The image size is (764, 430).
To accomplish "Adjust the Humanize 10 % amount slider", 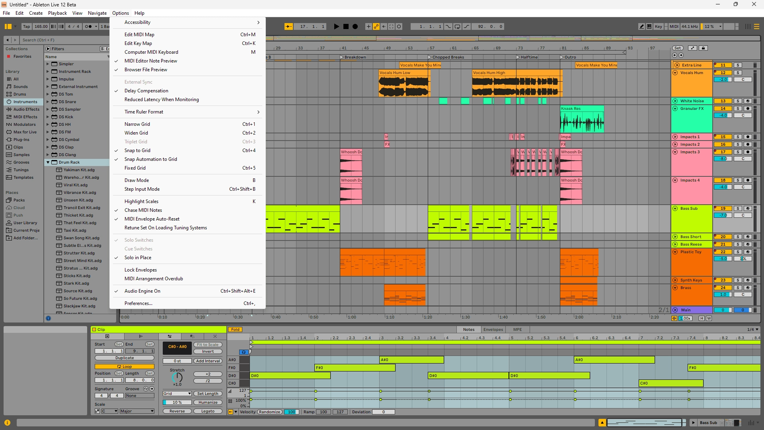I will [x=177, y=403].
